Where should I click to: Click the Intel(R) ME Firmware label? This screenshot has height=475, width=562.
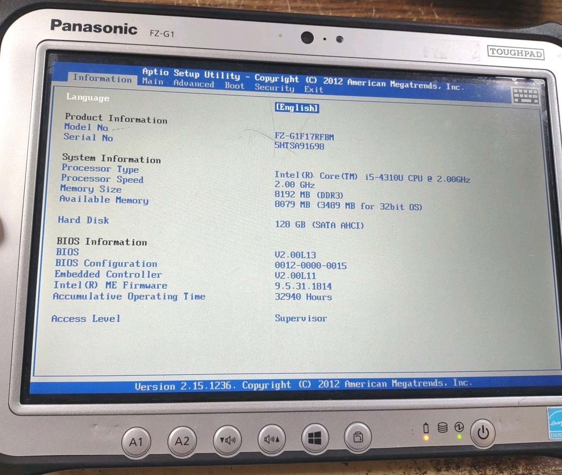(110, 285)
